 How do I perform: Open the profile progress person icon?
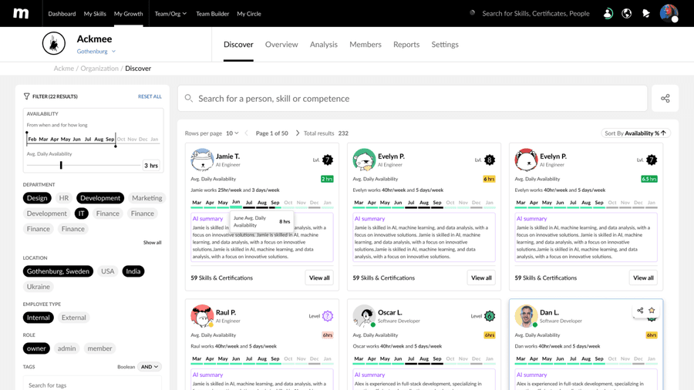[x=608, y=14]
